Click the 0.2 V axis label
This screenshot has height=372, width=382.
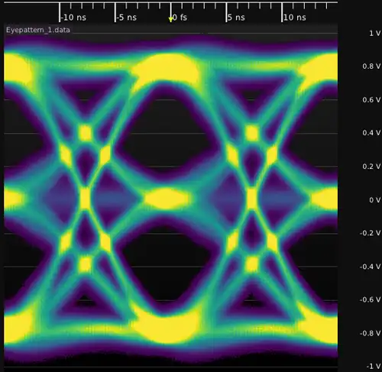click(371, 167)
